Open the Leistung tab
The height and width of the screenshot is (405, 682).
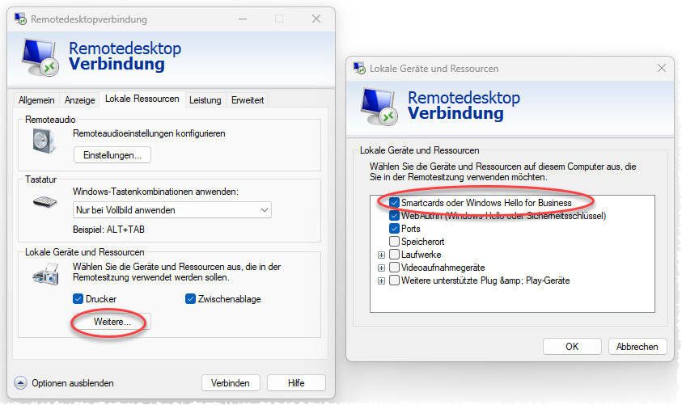pos(205,100)
